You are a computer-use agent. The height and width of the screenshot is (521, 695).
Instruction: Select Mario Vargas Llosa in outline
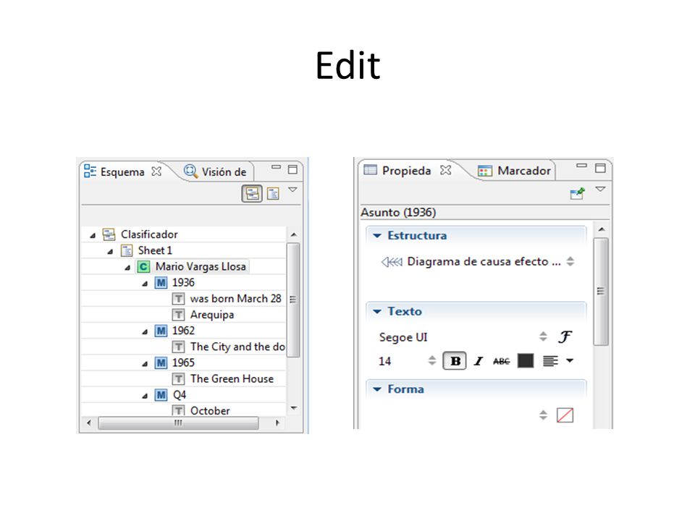tap(201, 267)
